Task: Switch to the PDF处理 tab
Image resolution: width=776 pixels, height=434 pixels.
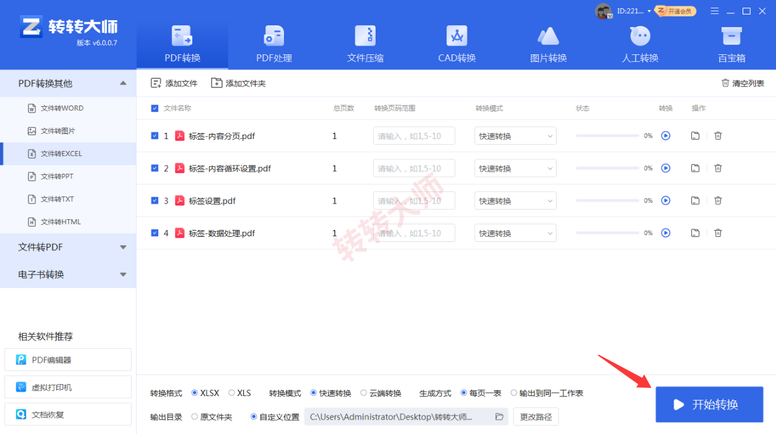Action: click(x=274, y=43)
